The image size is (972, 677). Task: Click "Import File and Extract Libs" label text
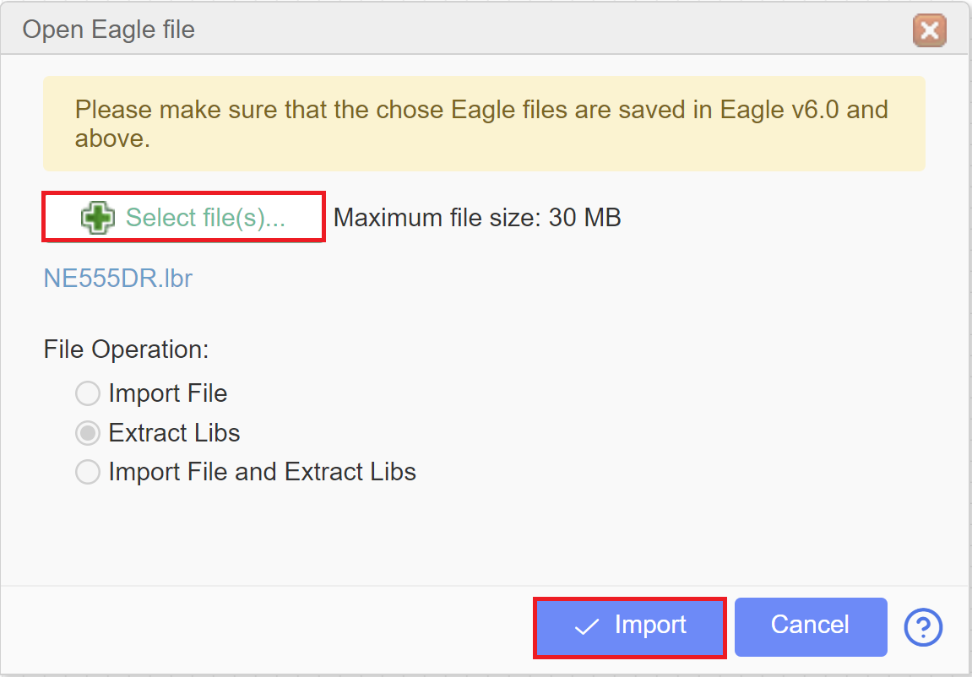coord(263,472)
